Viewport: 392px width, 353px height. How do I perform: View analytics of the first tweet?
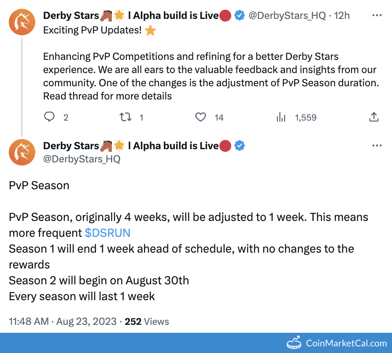point(281,117)
